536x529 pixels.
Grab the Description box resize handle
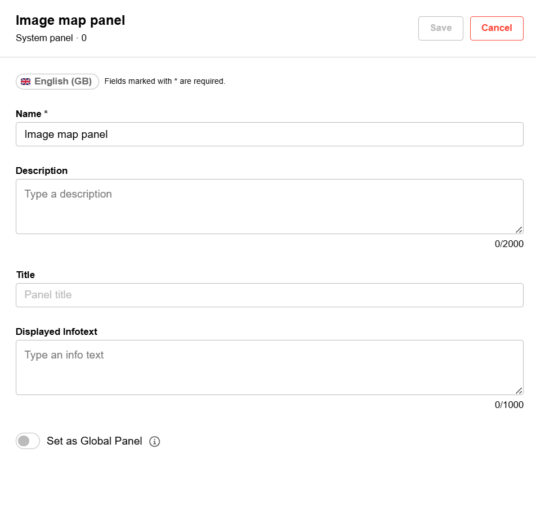[519, 230]
